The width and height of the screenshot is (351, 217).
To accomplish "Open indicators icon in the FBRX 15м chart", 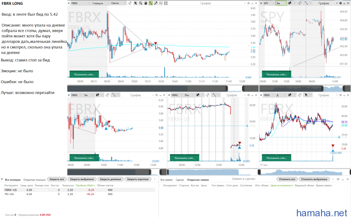I will tap(208, 95).
